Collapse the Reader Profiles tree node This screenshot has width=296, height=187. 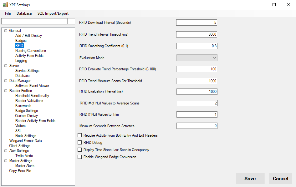click(x=6, y=91)
